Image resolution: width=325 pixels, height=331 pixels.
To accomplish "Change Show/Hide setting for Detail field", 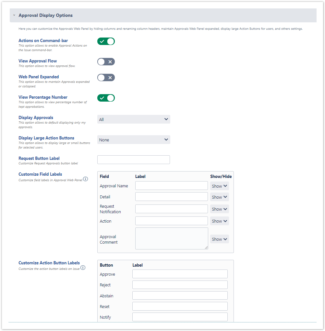I will click(220, 197).
